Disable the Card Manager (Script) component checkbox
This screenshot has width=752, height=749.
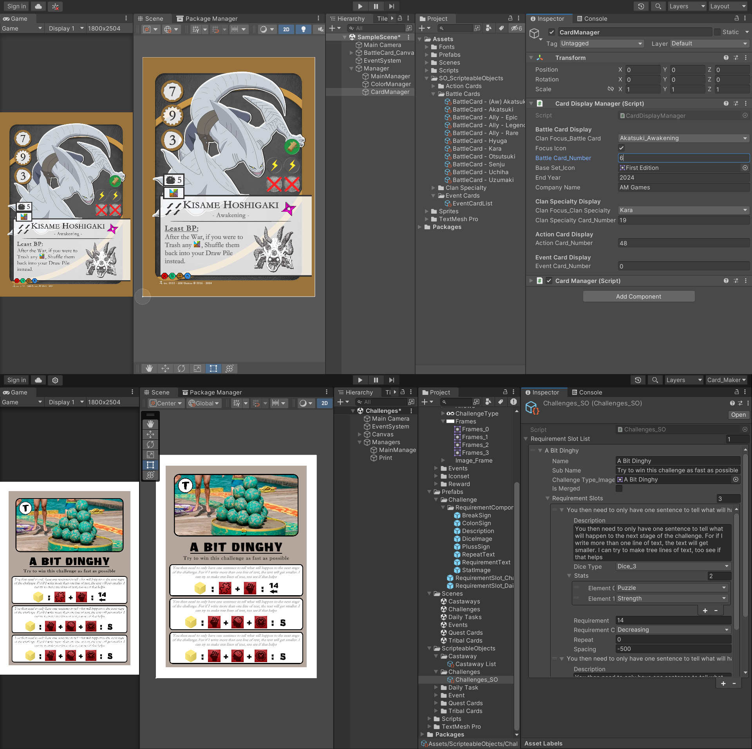549,281
